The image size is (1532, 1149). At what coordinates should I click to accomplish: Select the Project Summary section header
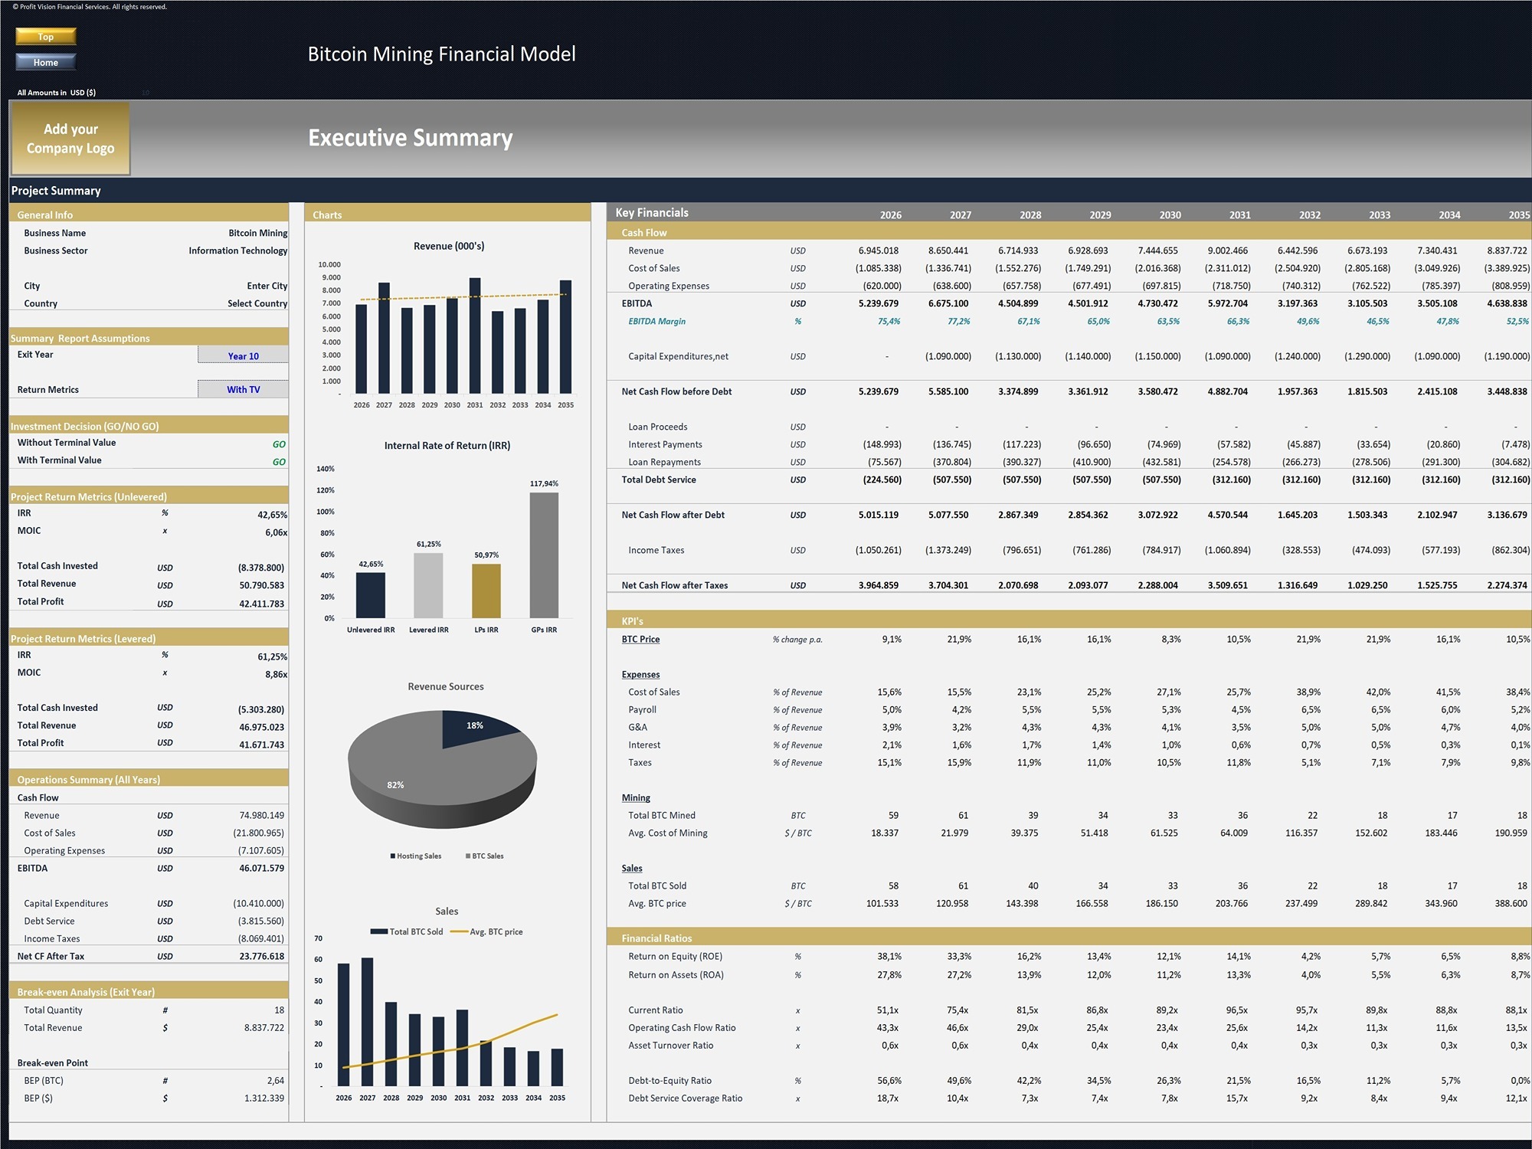click(56, 191)
